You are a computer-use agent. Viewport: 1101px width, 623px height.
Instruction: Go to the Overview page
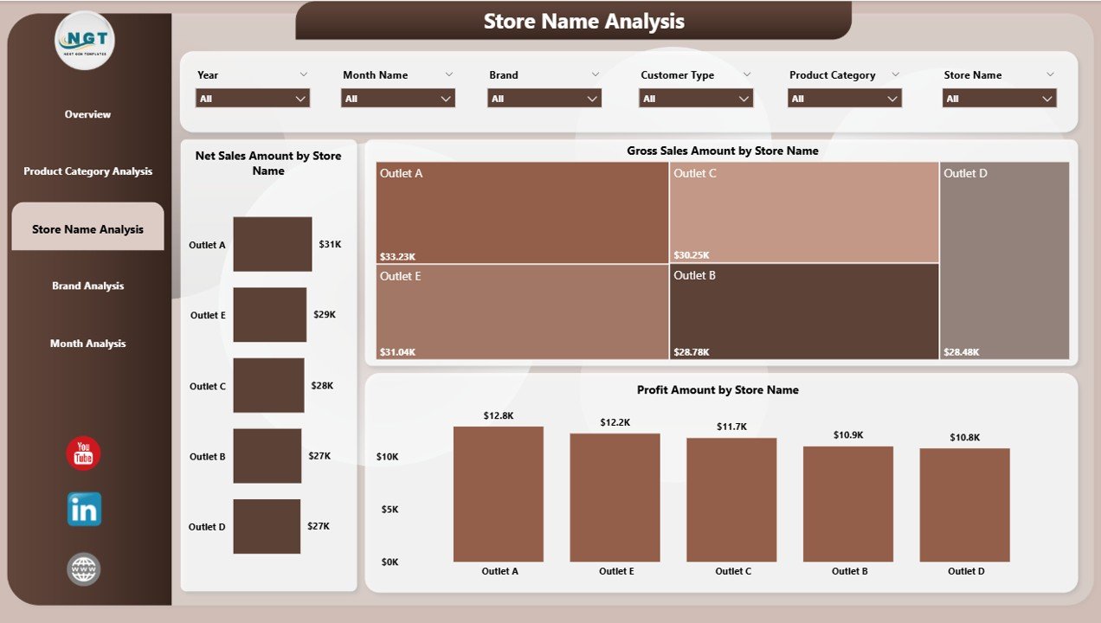pyautogui.click(x=87, y=114)
